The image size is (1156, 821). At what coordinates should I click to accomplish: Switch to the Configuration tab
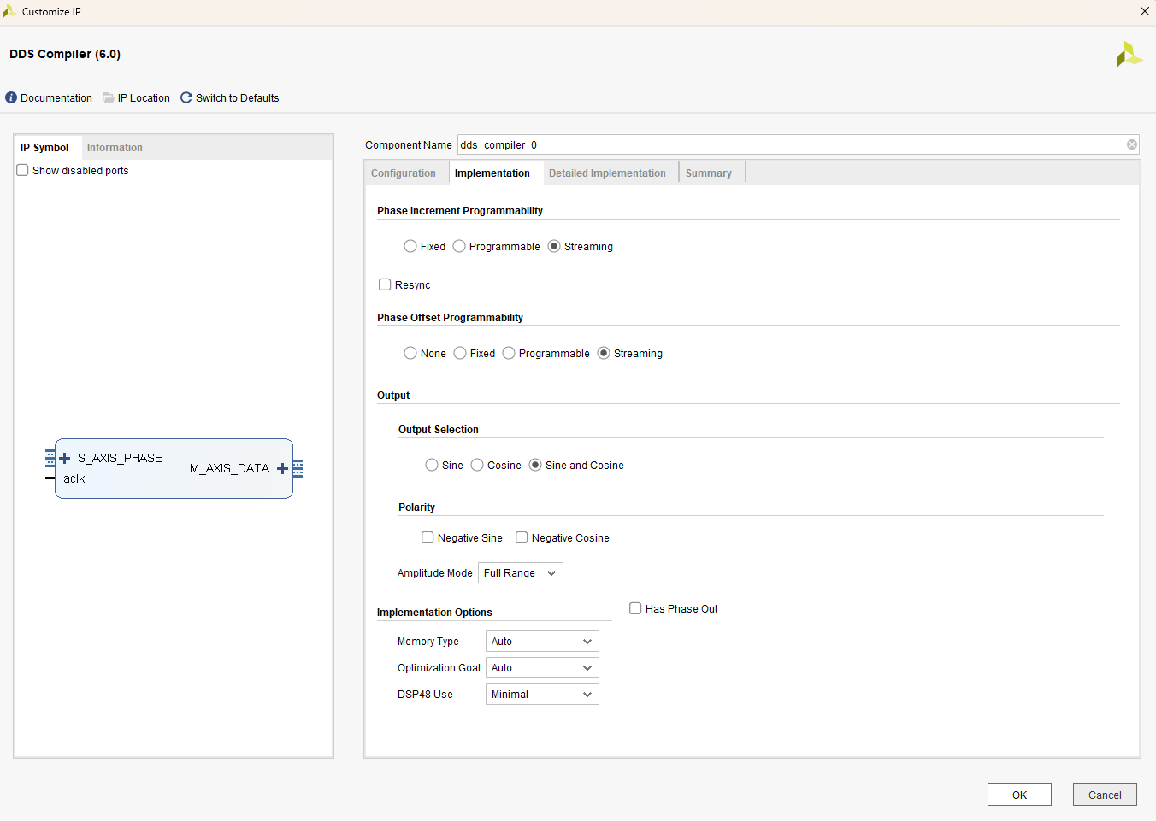pyautogui.click(x=404, y=173)
